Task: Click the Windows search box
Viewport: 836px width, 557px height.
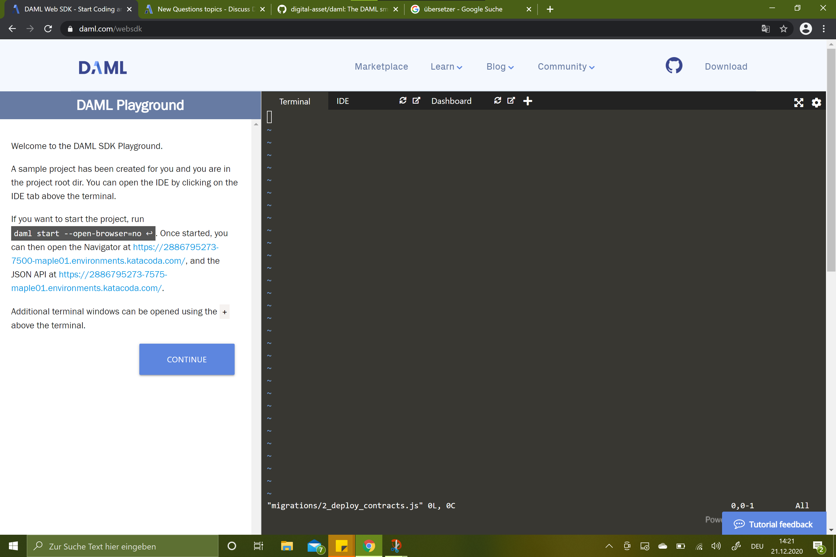Action: 123,546
